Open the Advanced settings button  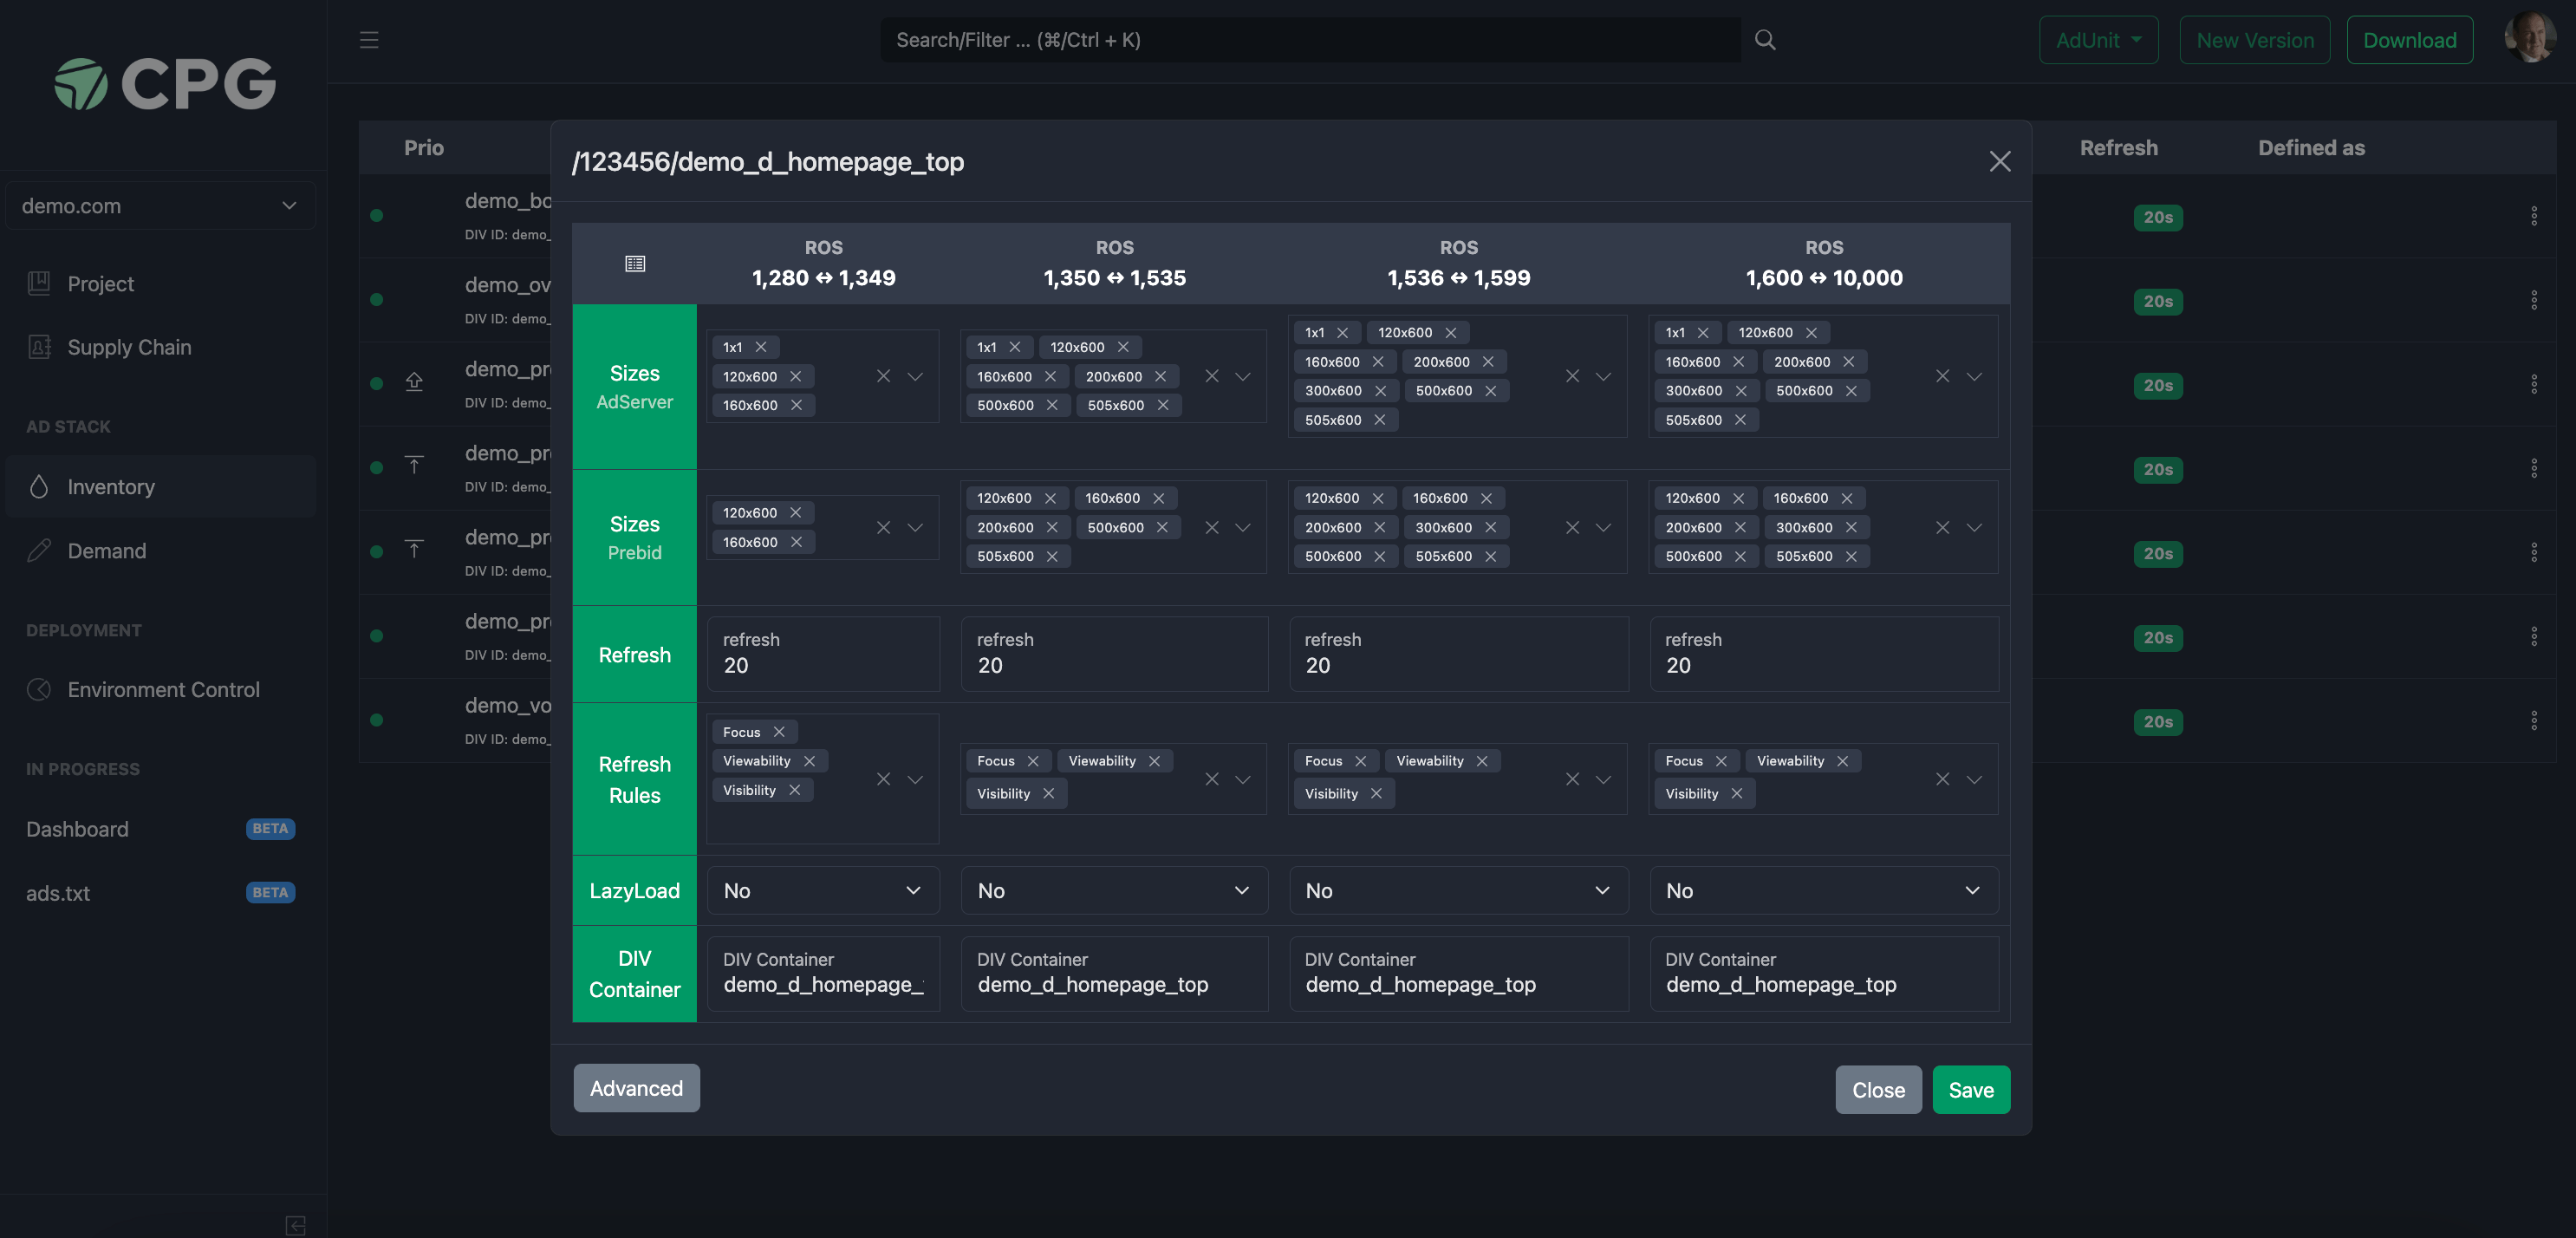[x=637, y=1088]
